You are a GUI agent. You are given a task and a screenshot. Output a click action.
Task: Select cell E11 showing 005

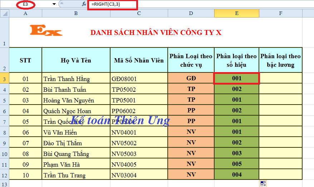(236, 163)
